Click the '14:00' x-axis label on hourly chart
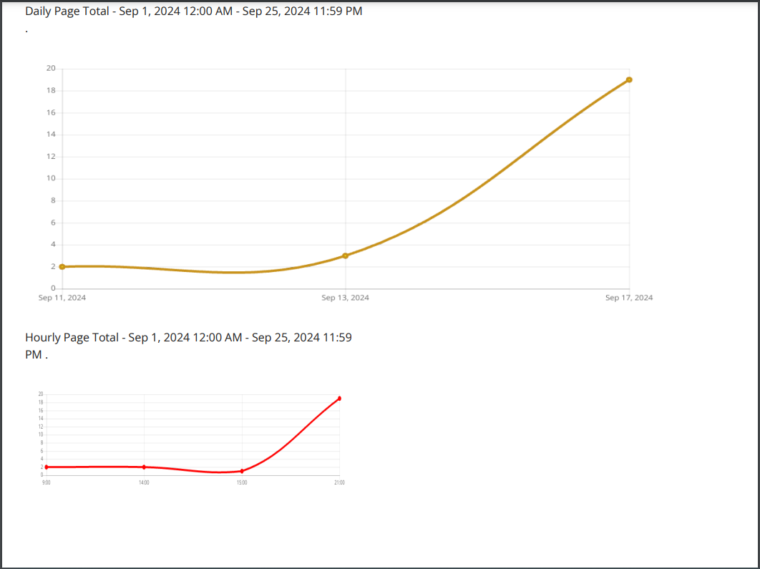 click(144, 483)
